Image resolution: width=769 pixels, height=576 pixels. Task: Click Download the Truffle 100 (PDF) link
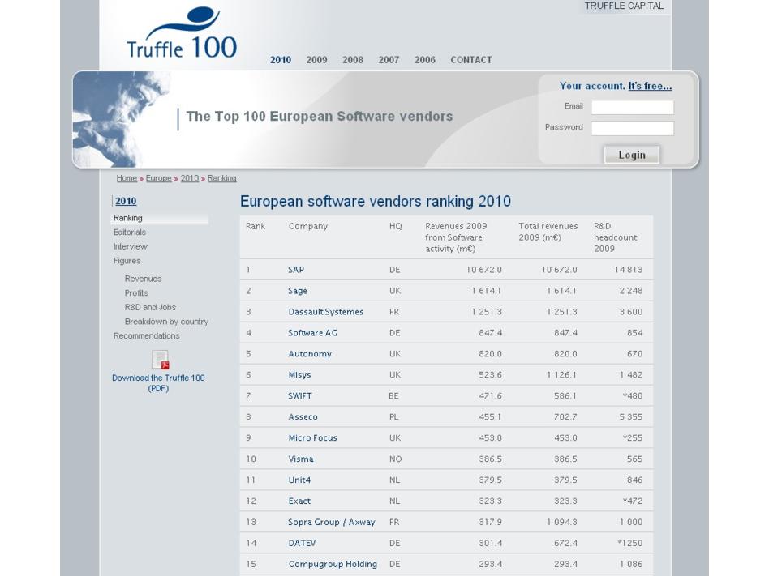[x=158, y=383]
